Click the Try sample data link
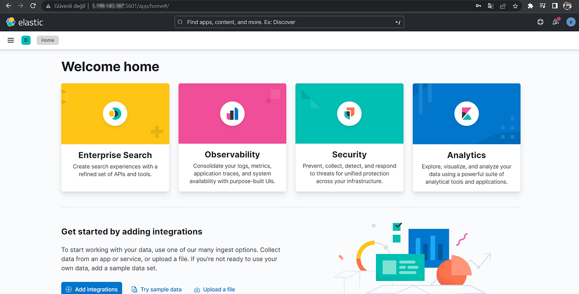The width and height of the screenshot is (579, 294). [161, 289]
